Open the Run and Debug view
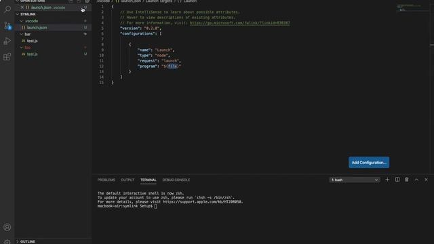 (x=7, y=41)
